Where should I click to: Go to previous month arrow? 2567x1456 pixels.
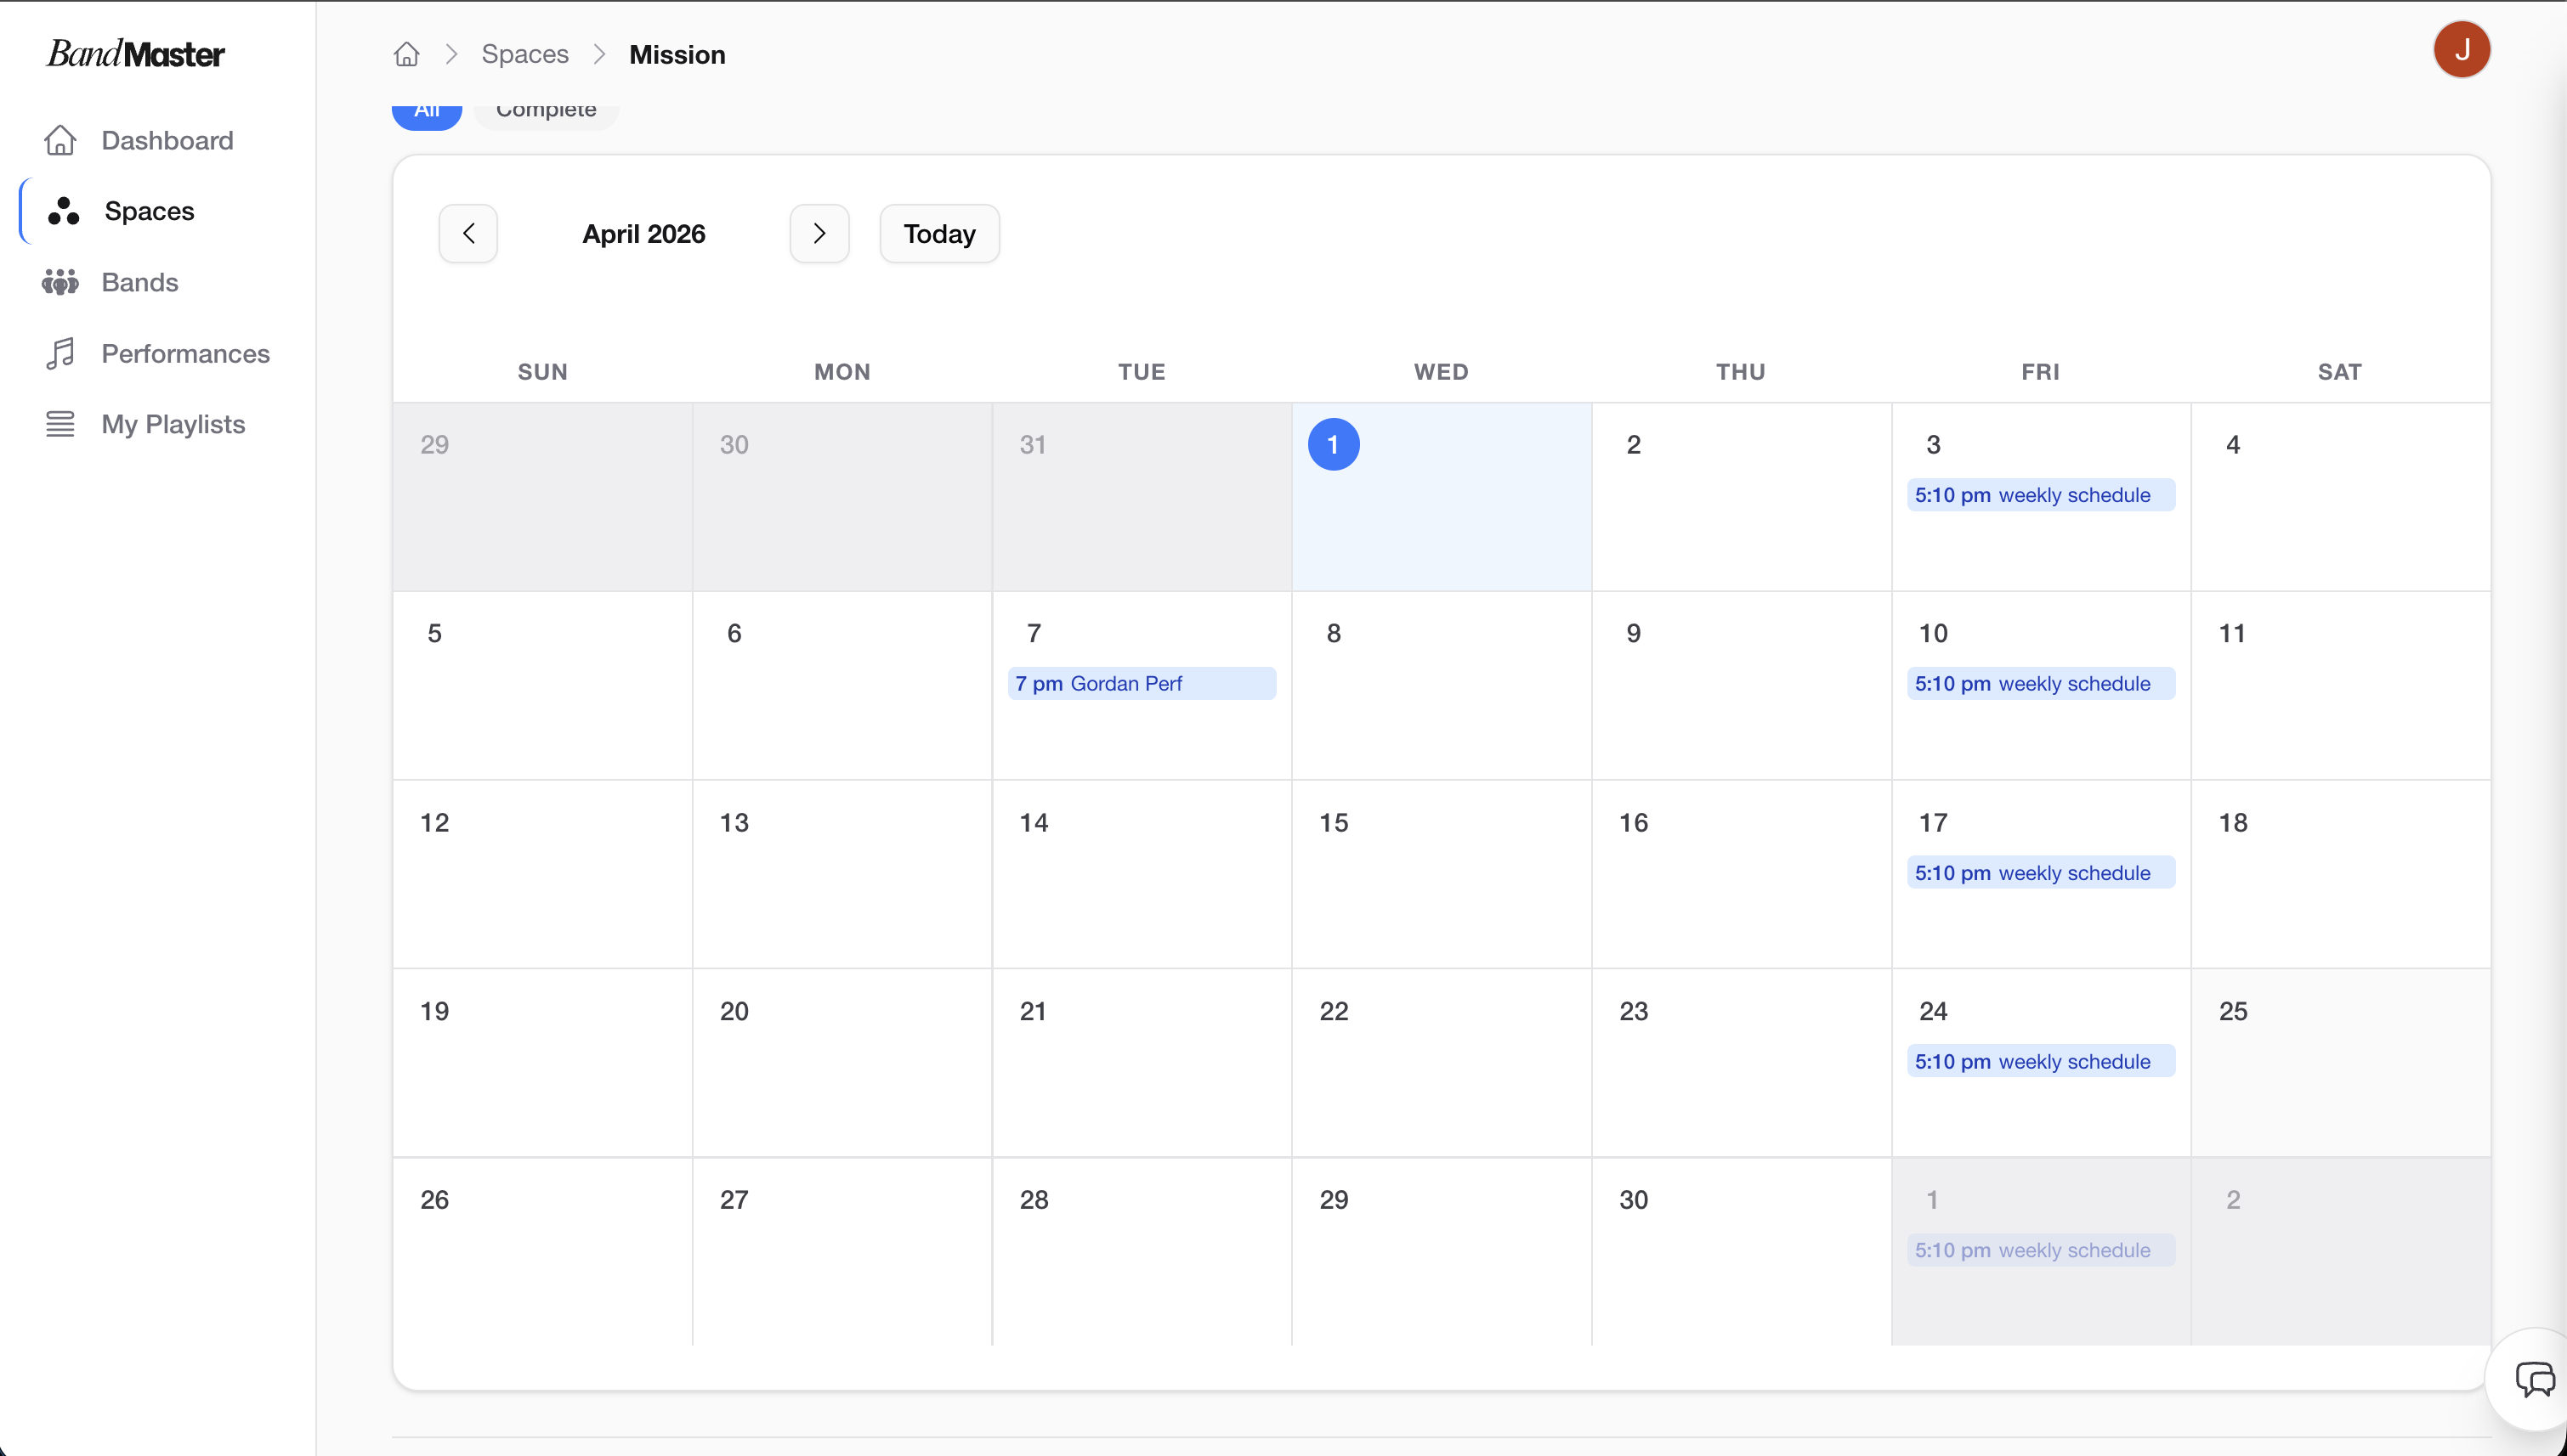point(468,234)
